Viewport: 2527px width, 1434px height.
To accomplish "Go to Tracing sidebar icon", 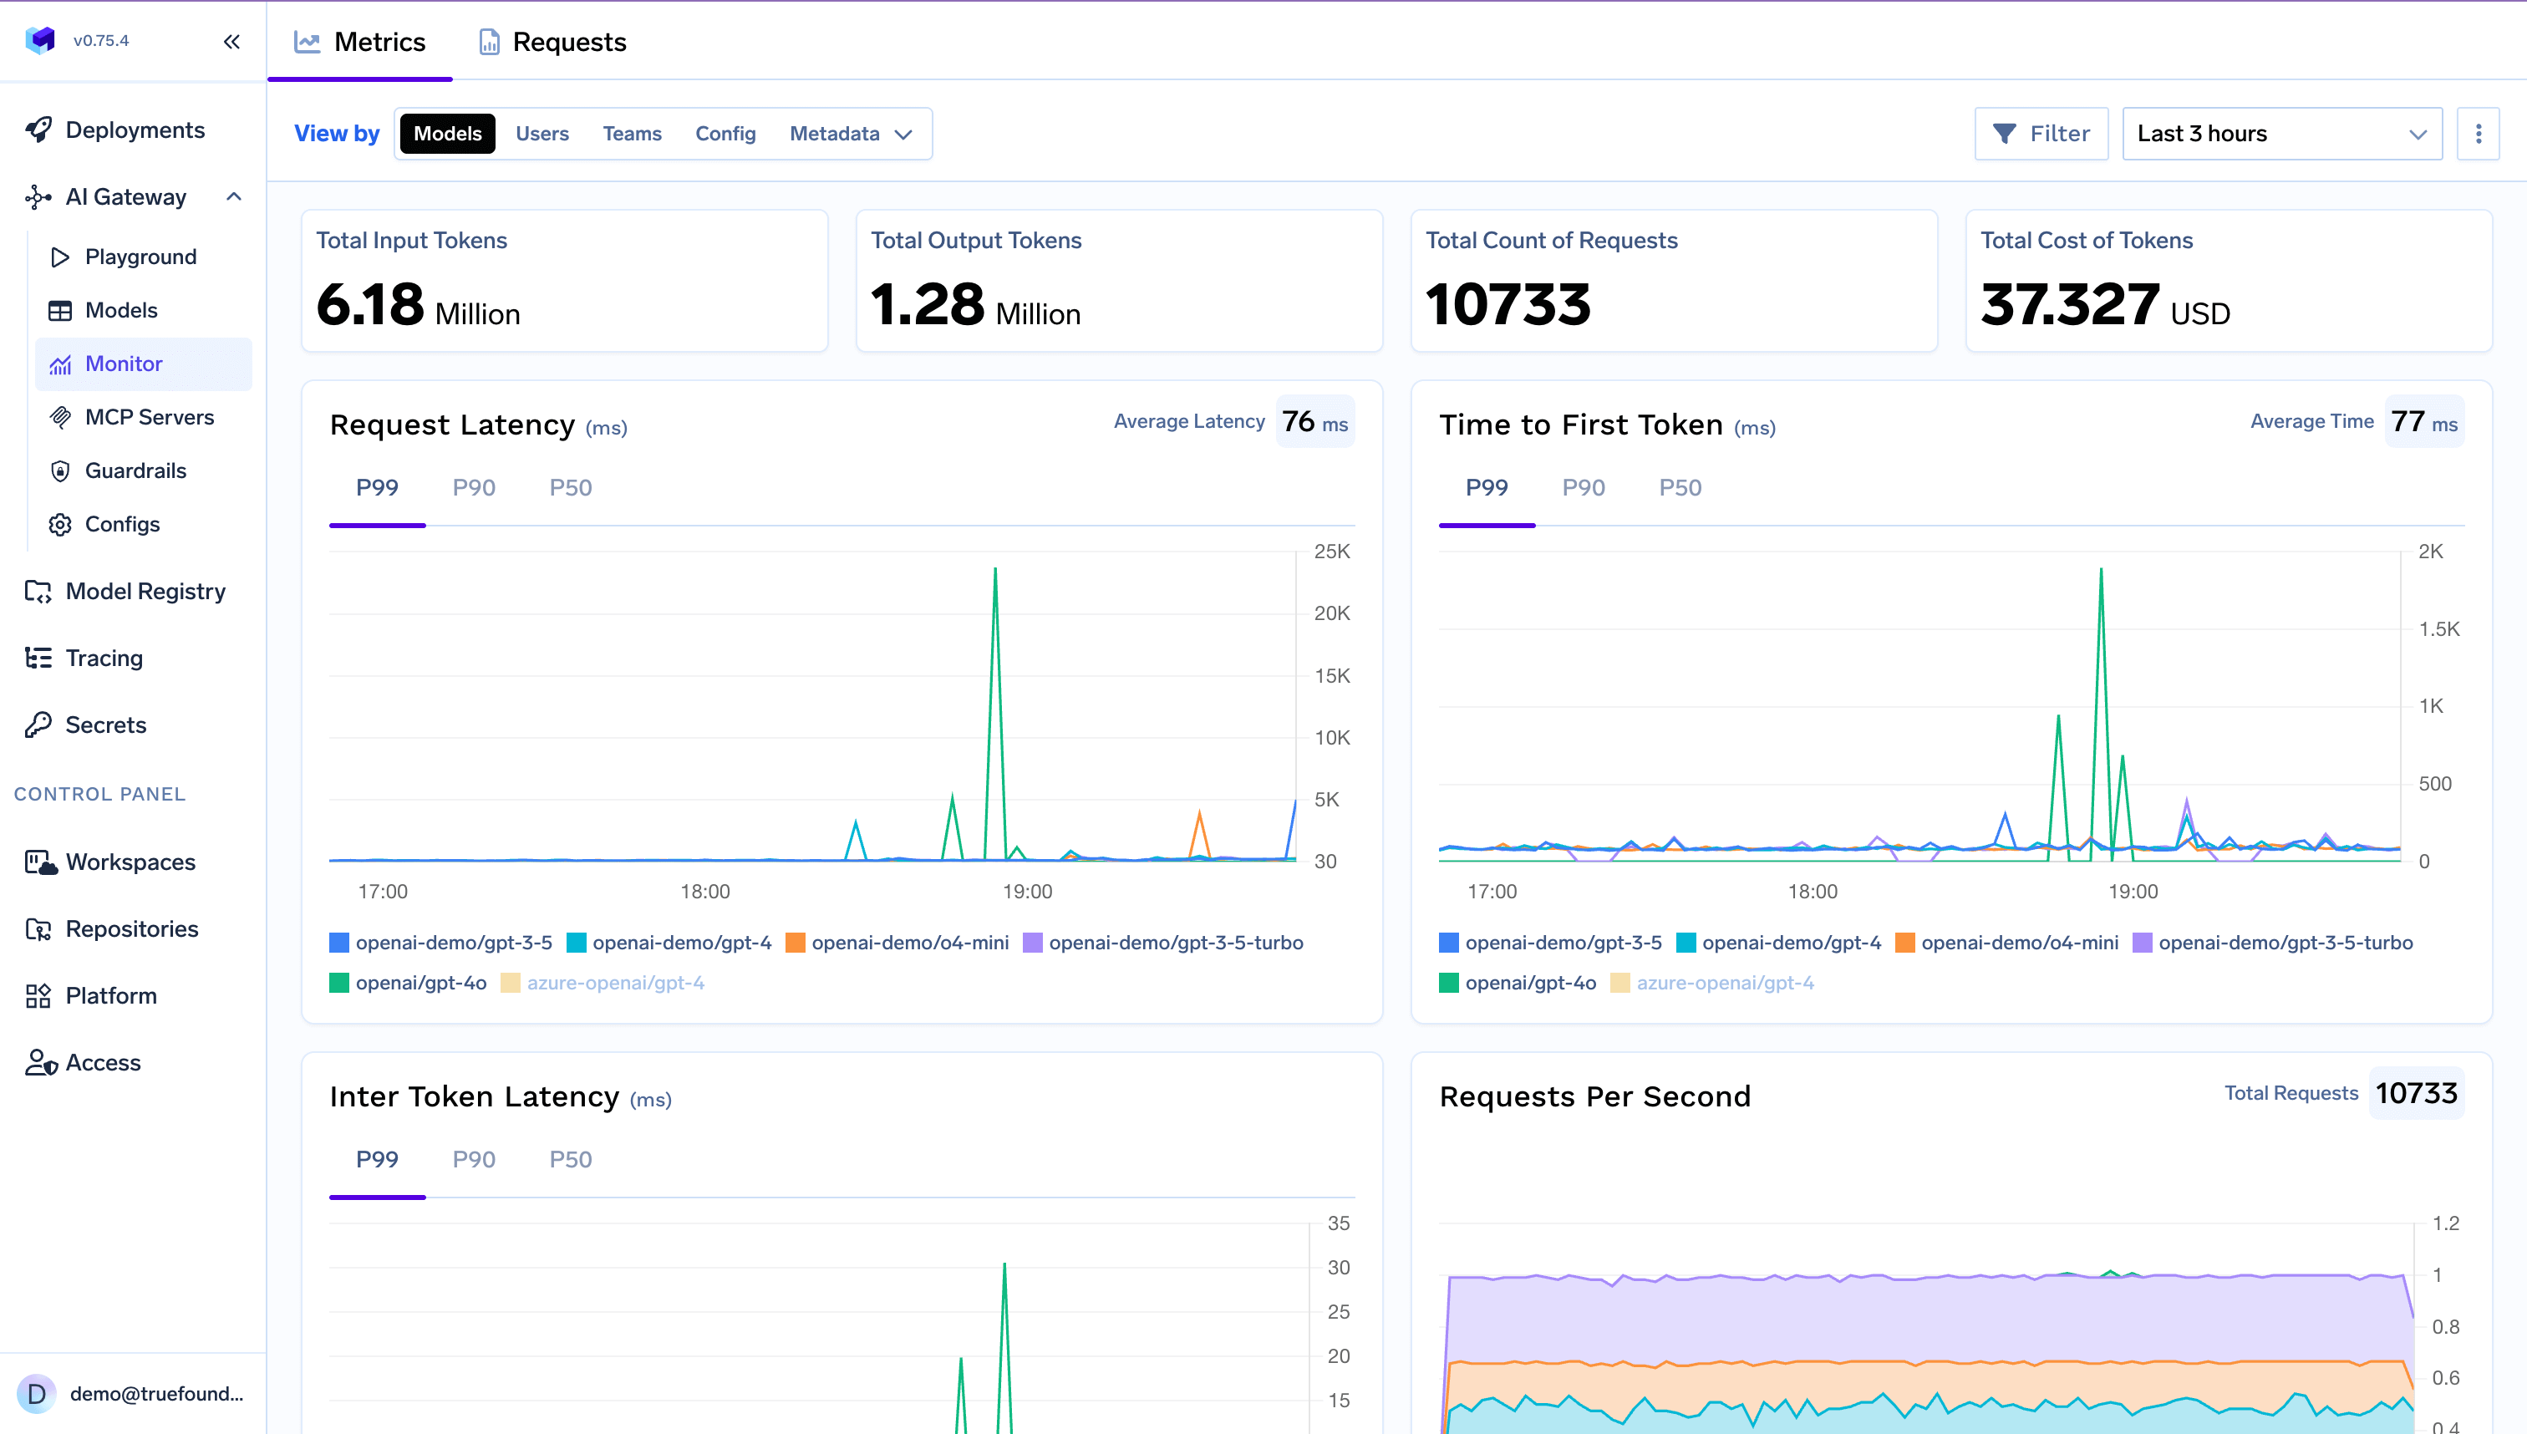I will [38, 658].
